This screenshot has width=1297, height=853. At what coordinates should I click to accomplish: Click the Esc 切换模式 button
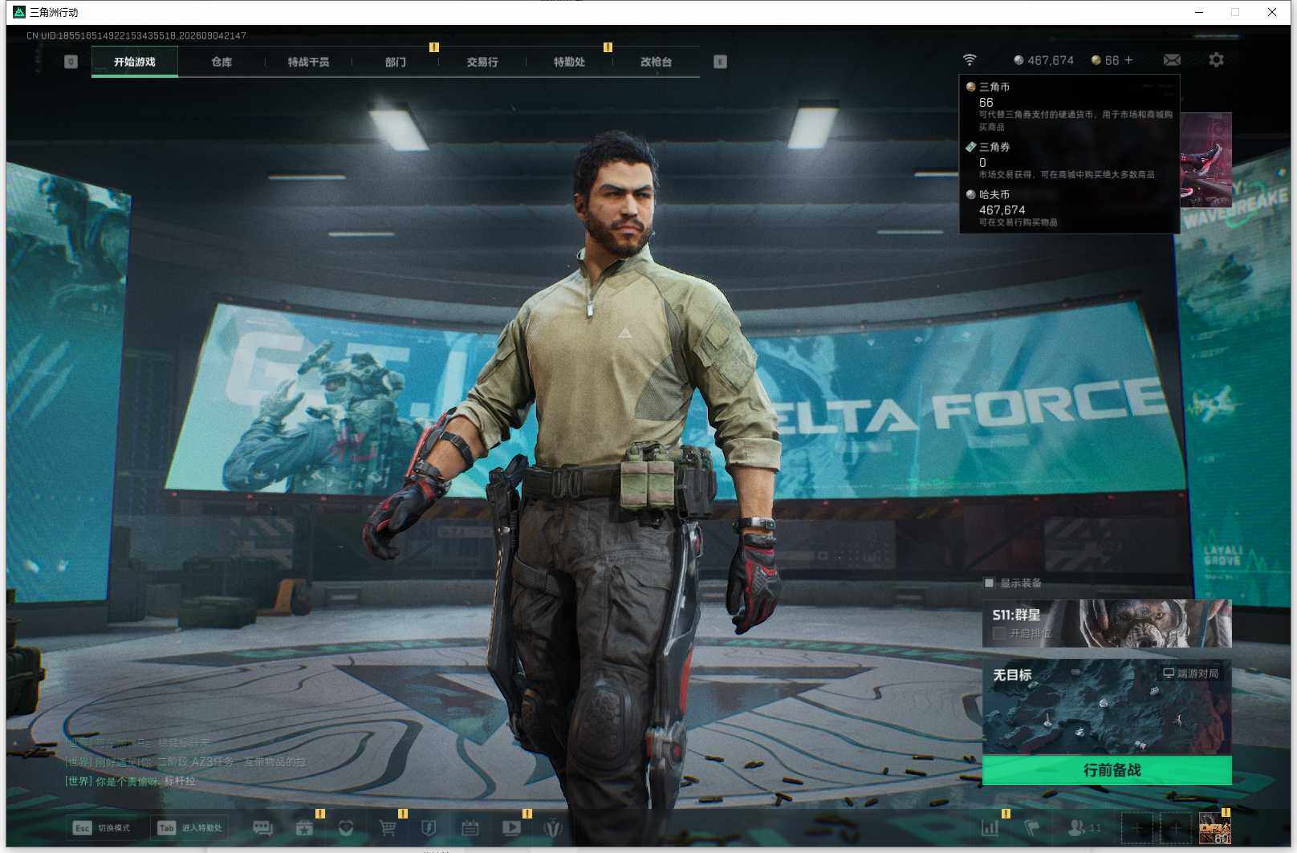click(102, 827)
